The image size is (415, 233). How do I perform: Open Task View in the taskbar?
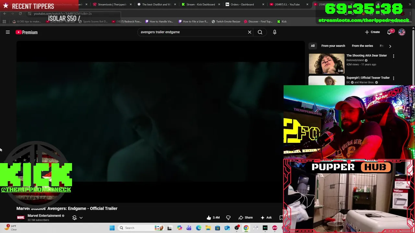(x=170, y=228)
